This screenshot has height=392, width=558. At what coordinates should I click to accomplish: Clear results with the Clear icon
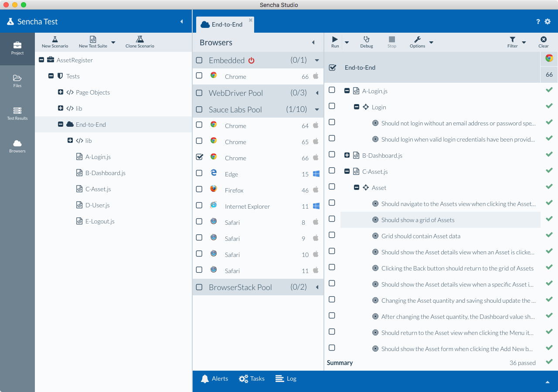pyautogui.click(x=544, y=39)
